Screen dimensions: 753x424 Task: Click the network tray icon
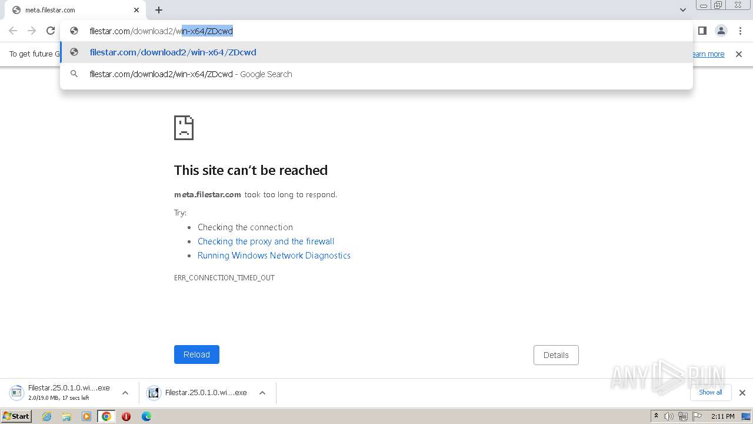683,416
